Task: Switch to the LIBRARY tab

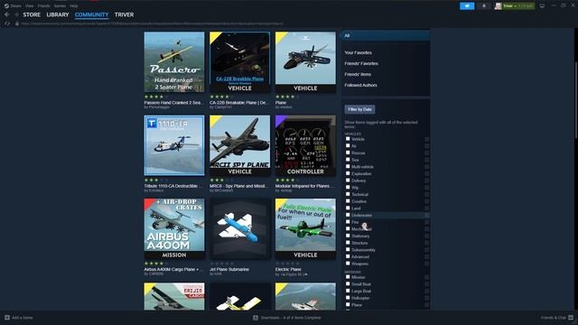Action: (x=58, y=14)
